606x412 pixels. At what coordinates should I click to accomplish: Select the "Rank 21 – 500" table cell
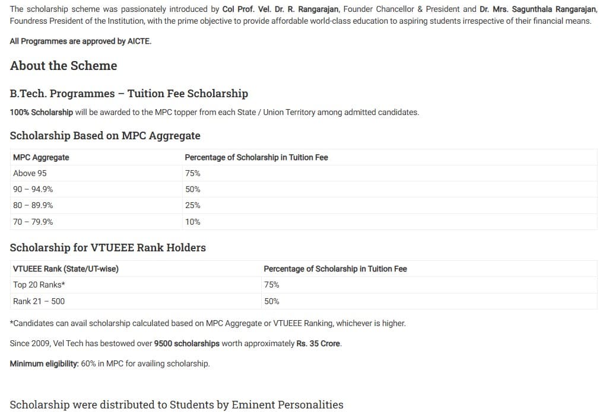(x=39, y=301)
